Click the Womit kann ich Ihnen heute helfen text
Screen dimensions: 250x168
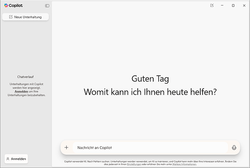click(150, 92)
